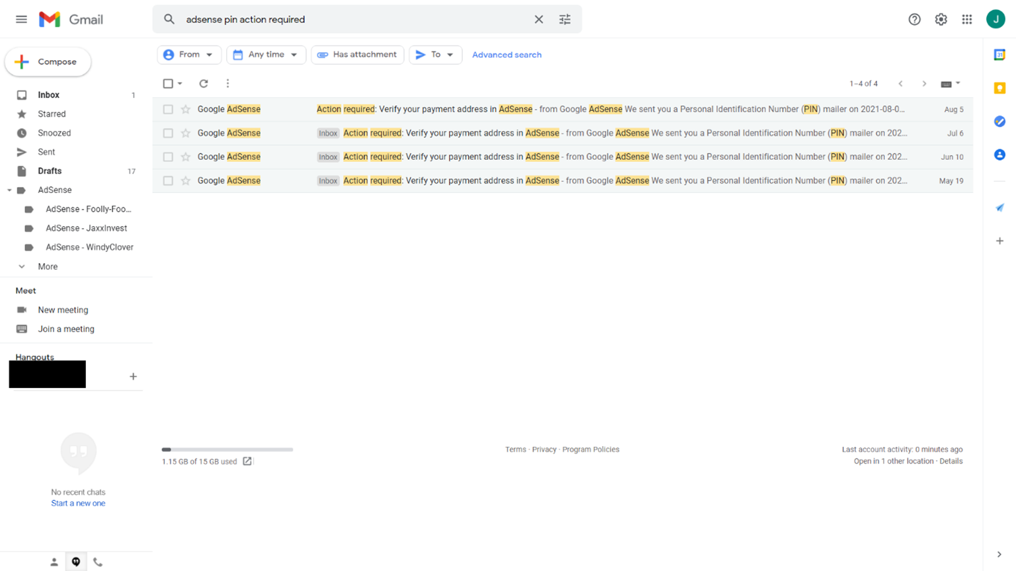Open the More options three-dot menu
This screenshot has height=571, width=1016.
pos(228,83)
